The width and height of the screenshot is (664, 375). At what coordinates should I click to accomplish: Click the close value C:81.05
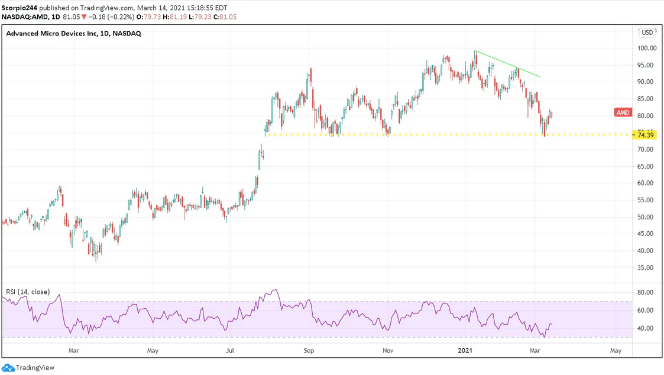click(x=225, y=17)
